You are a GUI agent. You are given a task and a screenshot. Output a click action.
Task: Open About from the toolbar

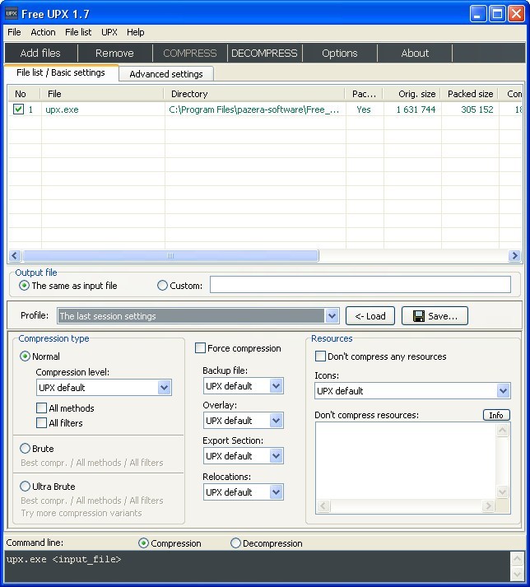[415, 54]
